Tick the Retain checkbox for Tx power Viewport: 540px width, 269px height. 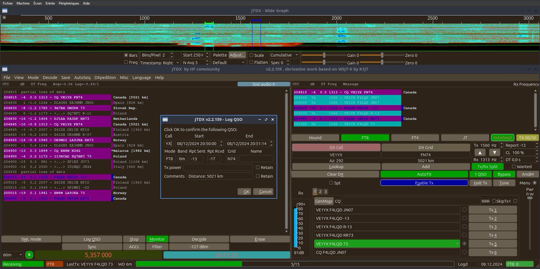click(x=257, y=167)
